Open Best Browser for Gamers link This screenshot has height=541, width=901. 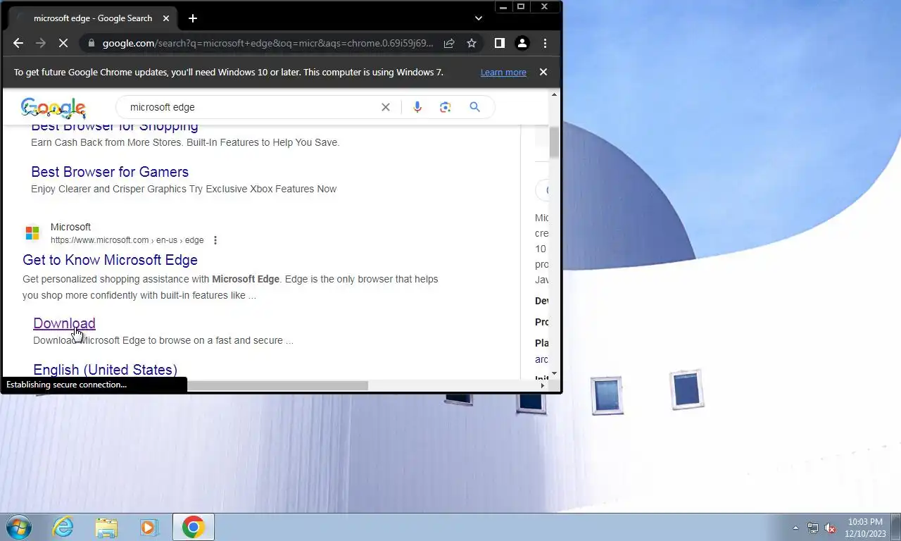click(110, 172)
